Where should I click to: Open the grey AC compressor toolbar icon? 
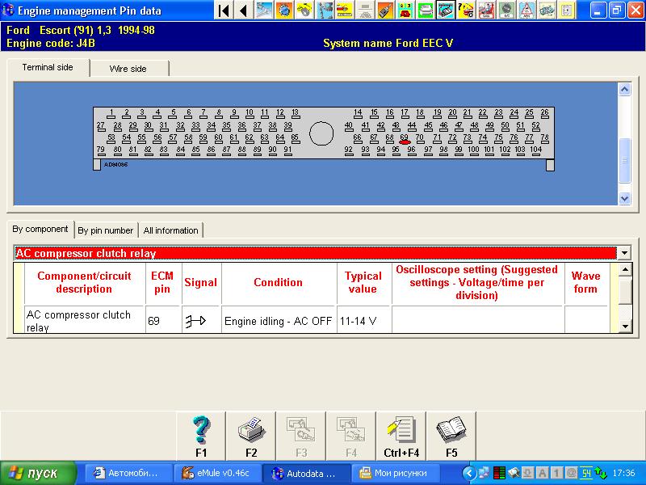[506, 11]
